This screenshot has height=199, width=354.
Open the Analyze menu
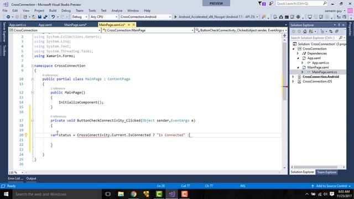[x=117, y=11]
